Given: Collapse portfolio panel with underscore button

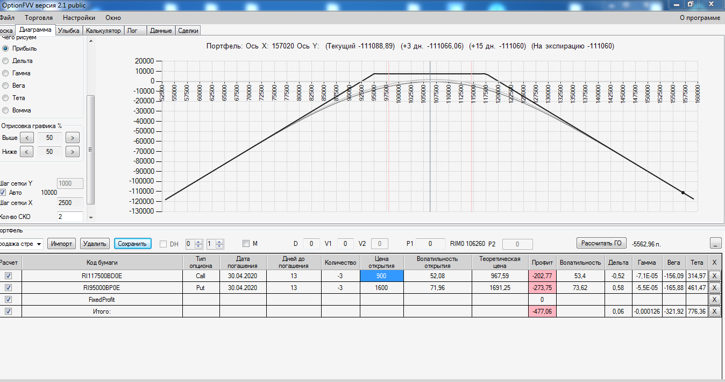Looking at the screenshot, I should [715, 243].
